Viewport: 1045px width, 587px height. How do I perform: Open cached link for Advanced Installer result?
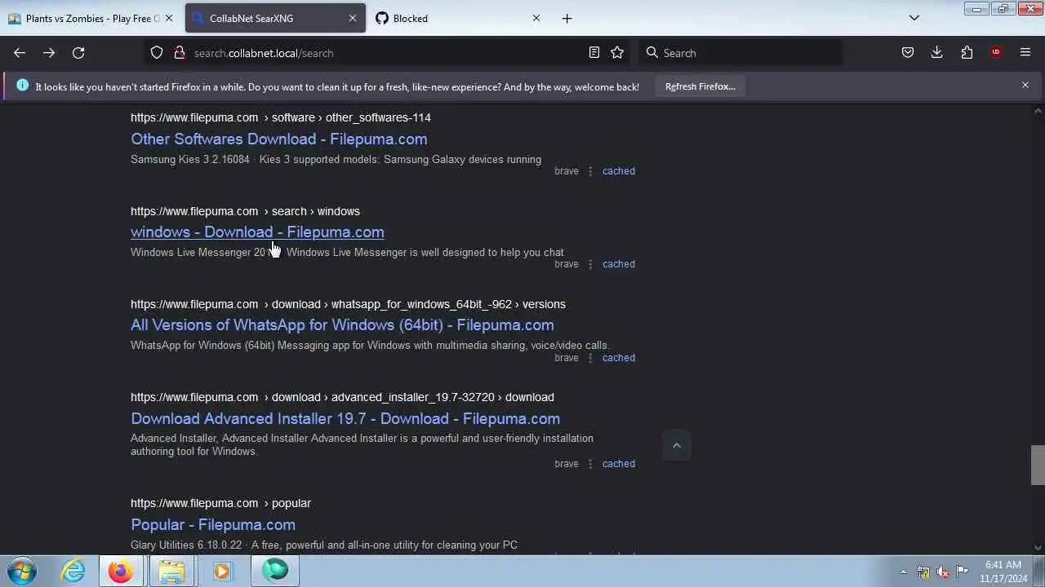[x=618, y=464]
